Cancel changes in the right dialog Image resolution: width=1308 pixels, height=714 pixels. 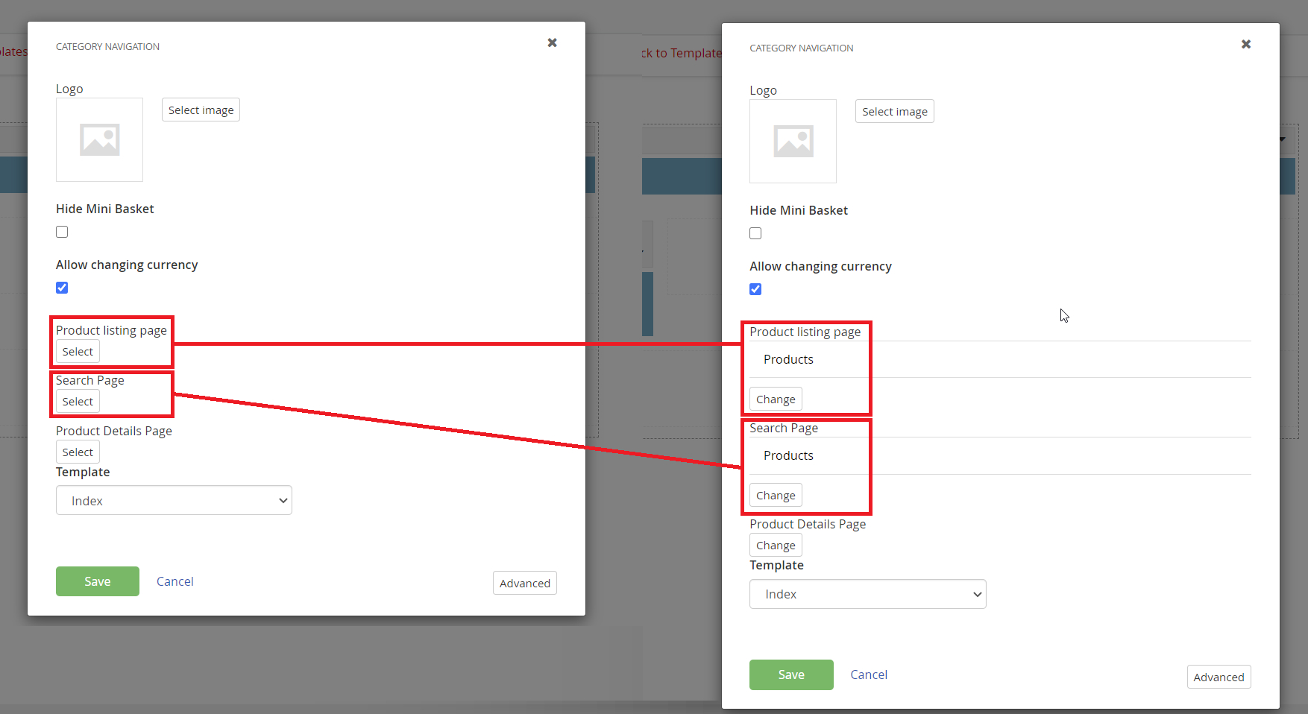coord(868,674)
